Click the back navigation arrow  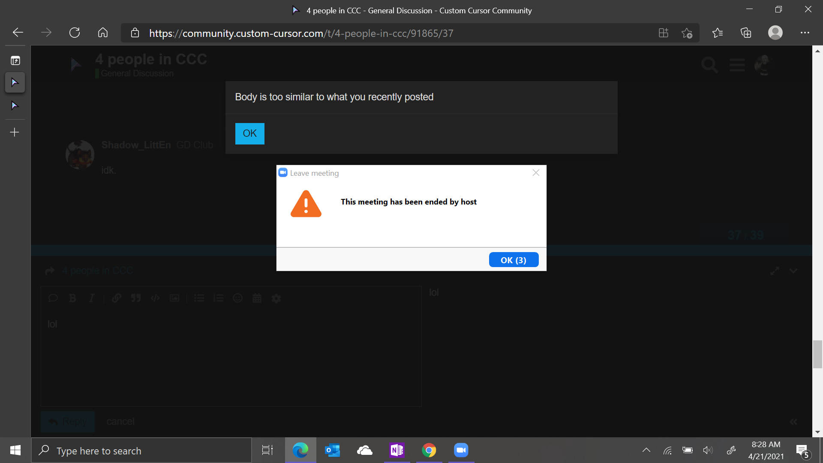click(18, 33)
